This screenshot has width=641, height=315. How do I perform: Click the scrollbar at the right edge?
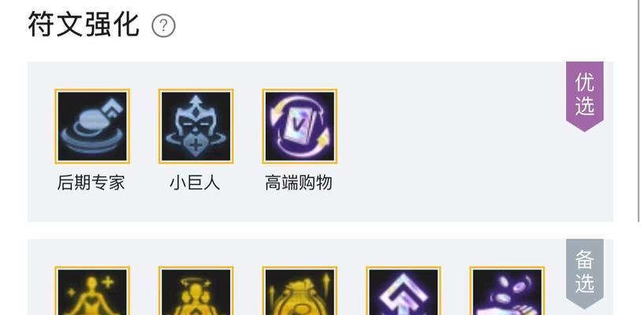(x=639, y=110)
